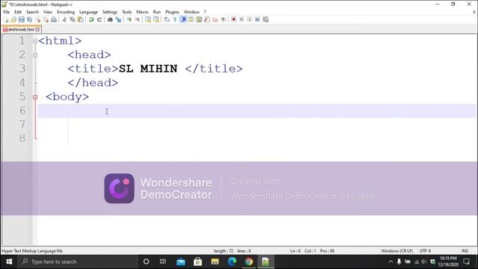Cut selection with the scissors icon

coord(64,19)
